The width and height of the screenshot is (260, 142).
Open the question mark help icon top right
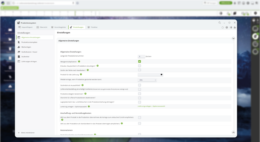coord(227,28)
